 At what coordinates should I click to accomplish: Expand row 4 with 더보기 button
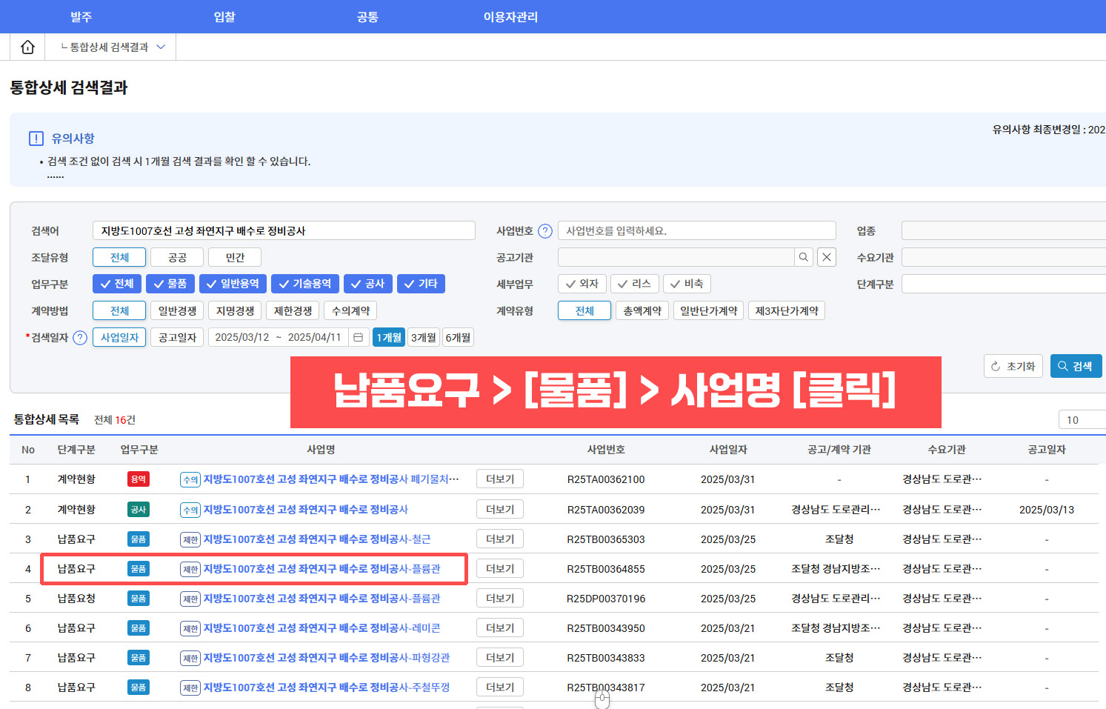(500, 568)
